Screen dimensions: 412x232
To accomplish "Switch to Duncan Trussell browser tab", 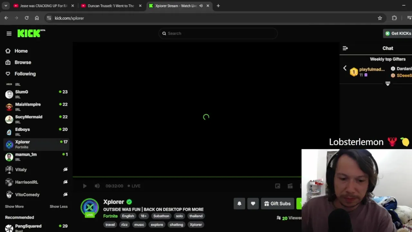I will (x=111, y=6).
